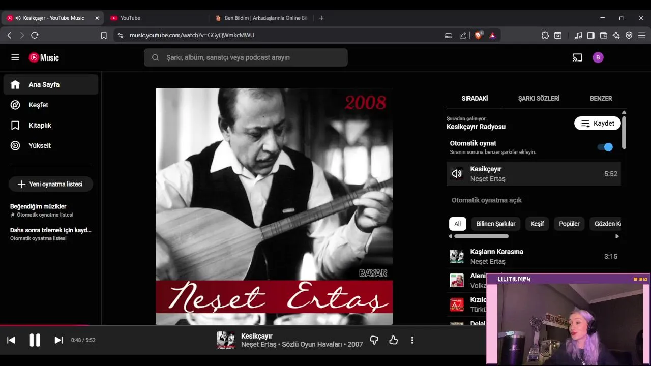Screen dimensions: 651x366
Task: Toggle the browser sidebar panel icon
Action: (590, 35)
